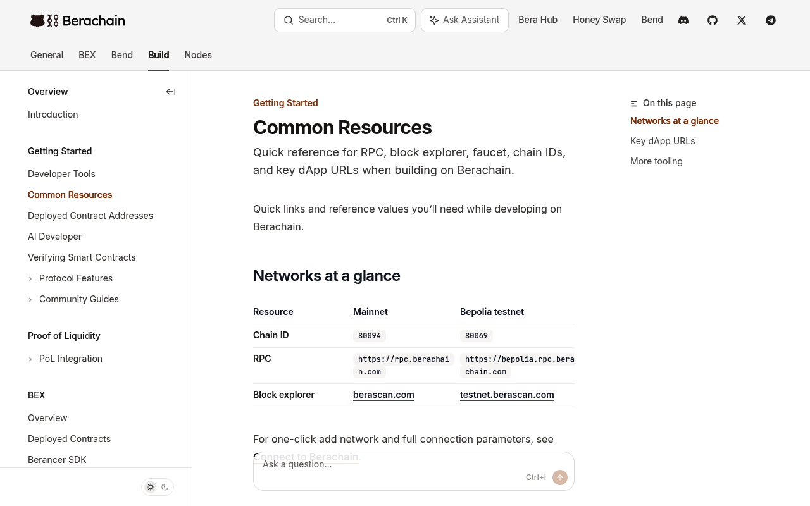Focus the Search box
The image size is (810, 506).
(345, 20)
